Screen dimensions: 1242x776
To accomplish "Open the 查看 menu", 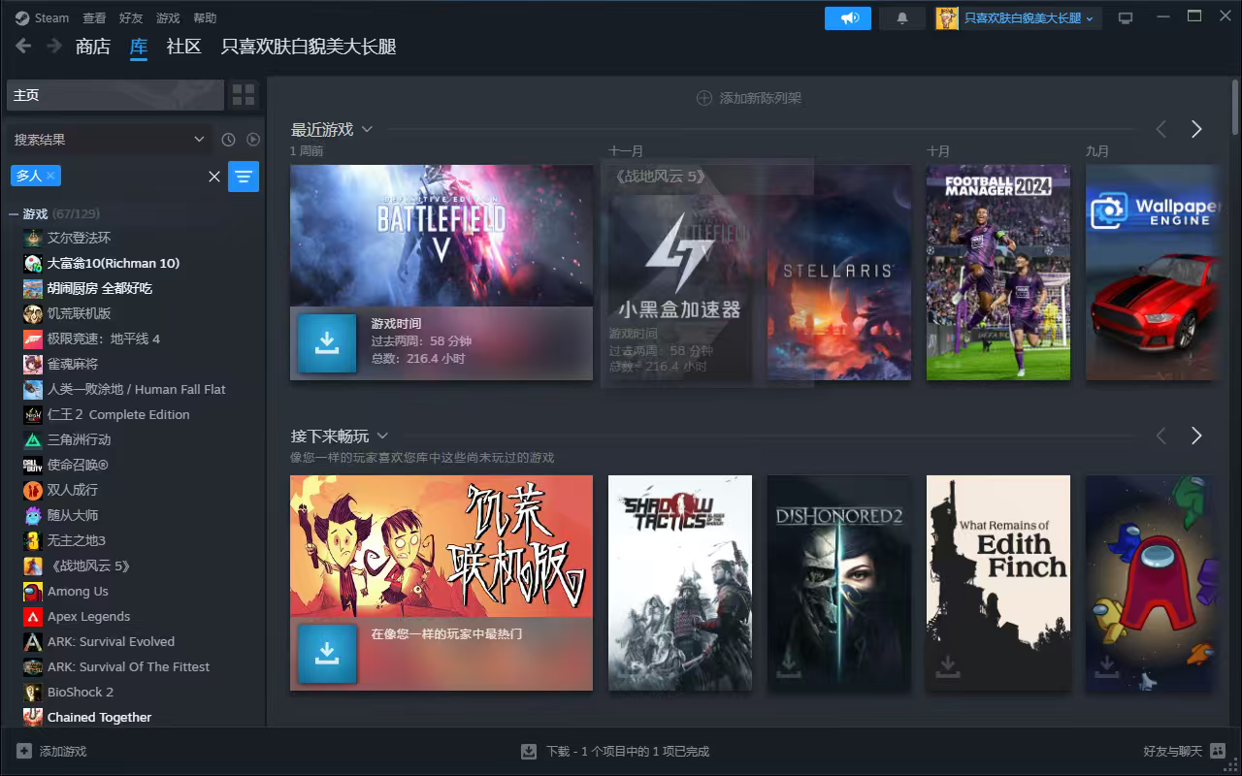I will (x=93, y=16).
